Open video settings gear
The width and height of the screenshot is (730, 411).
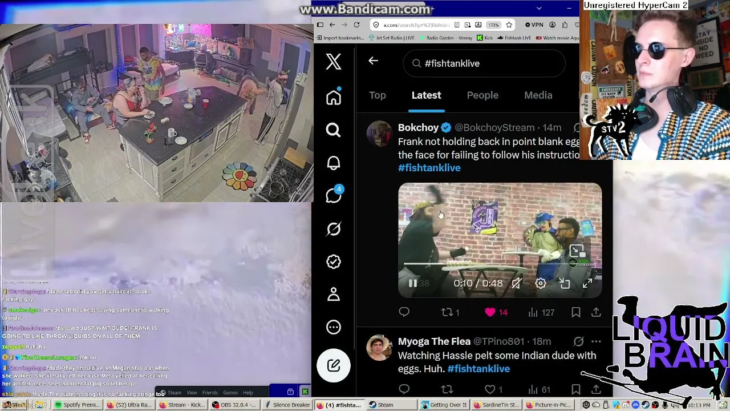pos(541,283)
